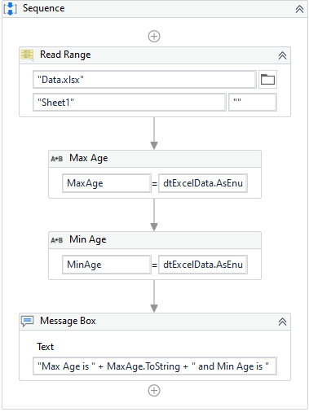Image resolution: width=309 pixels, height=412 pixels.
Task: Collapse the Message Box activity
Action: 282,322
